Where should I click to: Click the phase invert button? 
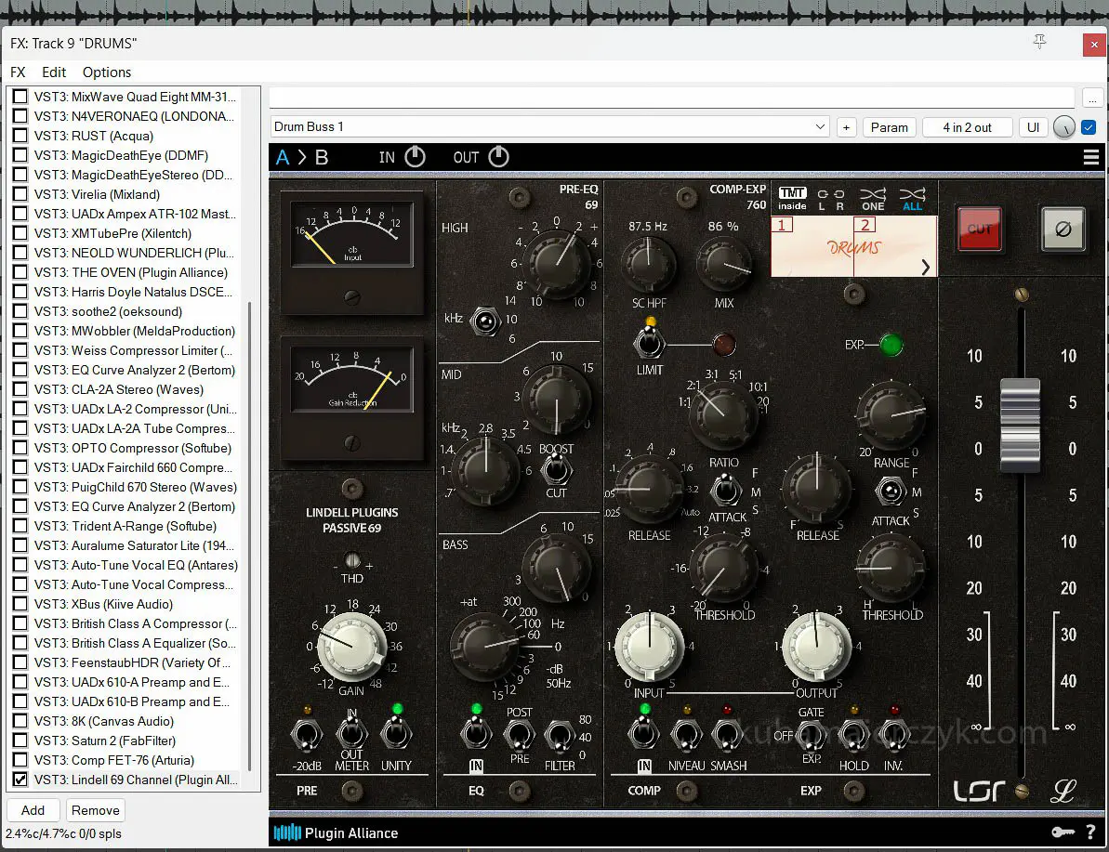(x=1063, y=229)
